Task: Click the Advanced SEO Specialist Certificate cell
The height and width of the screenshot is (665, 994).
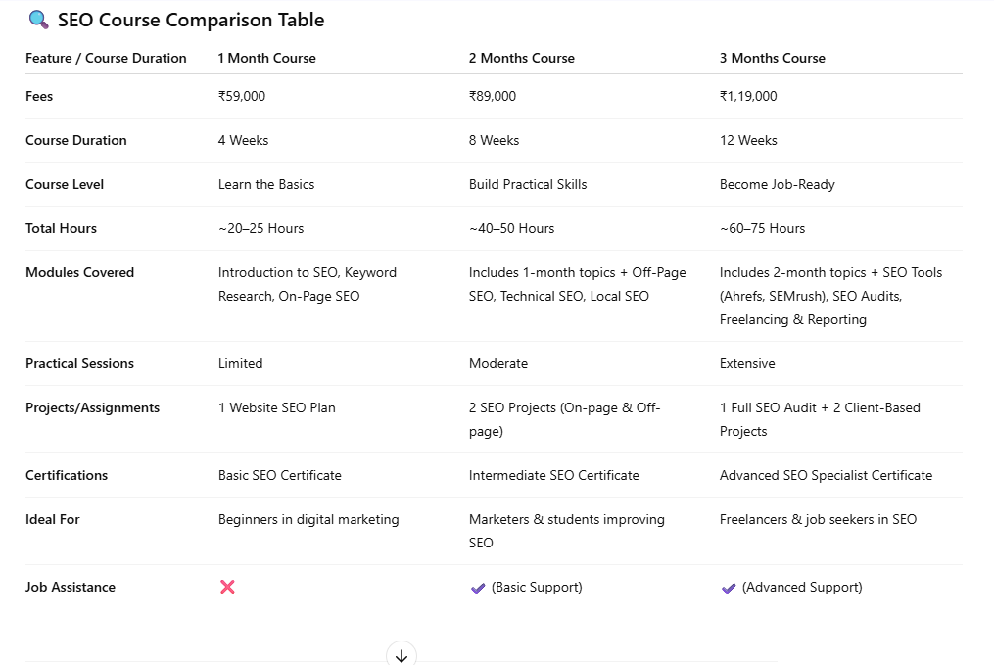Action: pyautogui.click(x=826, y=475)
